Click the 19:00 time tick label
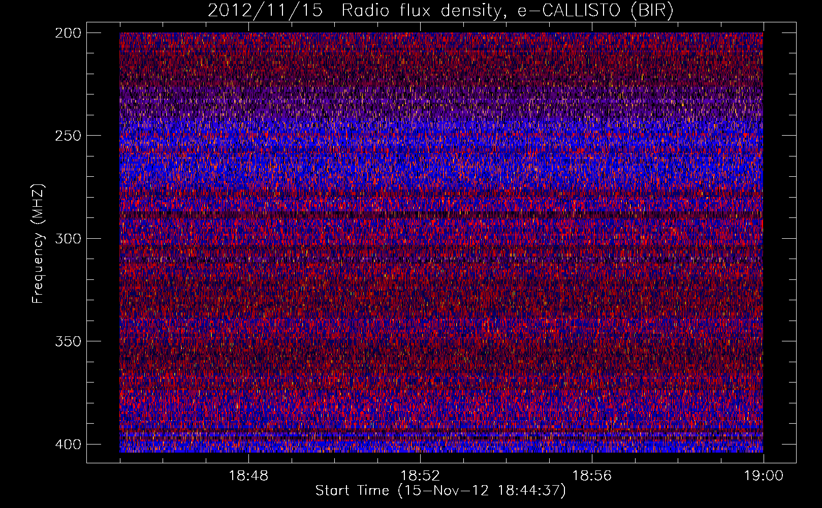 [764, 476]
